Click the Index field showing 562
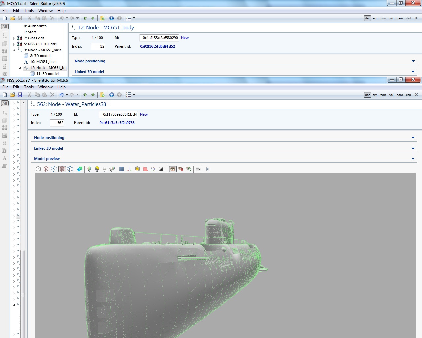 coord(57,123)
